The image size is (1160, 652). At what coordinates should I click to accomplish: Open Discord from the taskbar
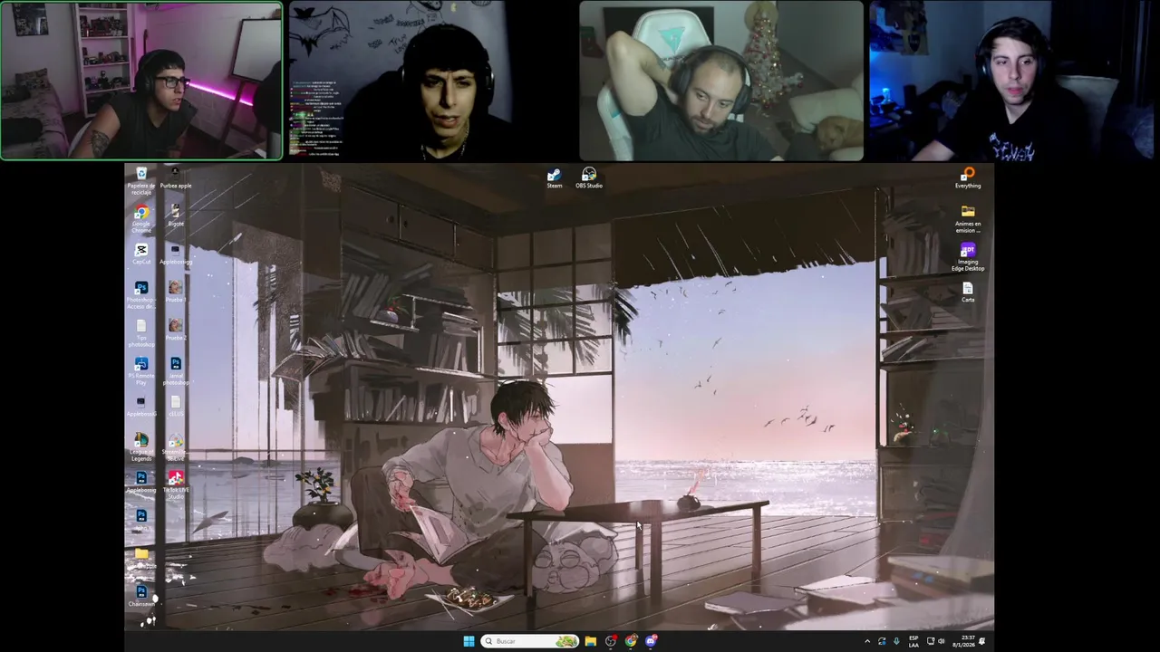pyautogui.click(x=651, y=641)
